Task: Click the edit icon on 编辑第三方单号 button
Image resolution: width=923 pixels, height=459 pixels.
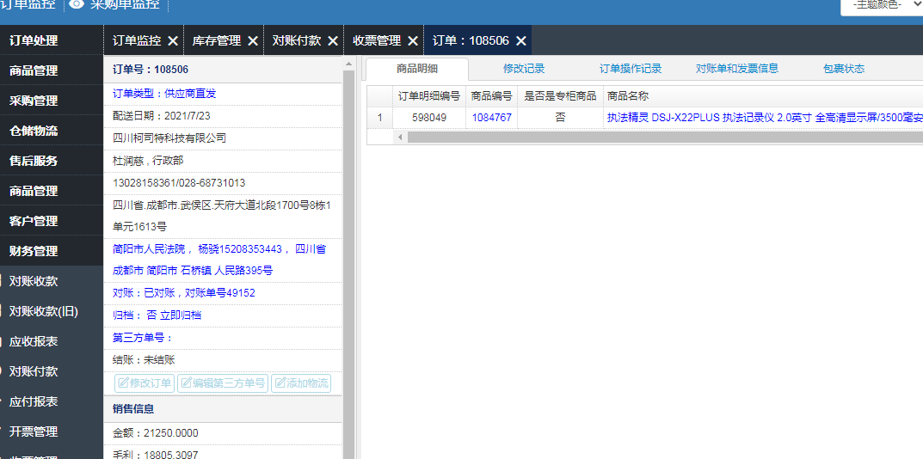Action: (186, 383)
